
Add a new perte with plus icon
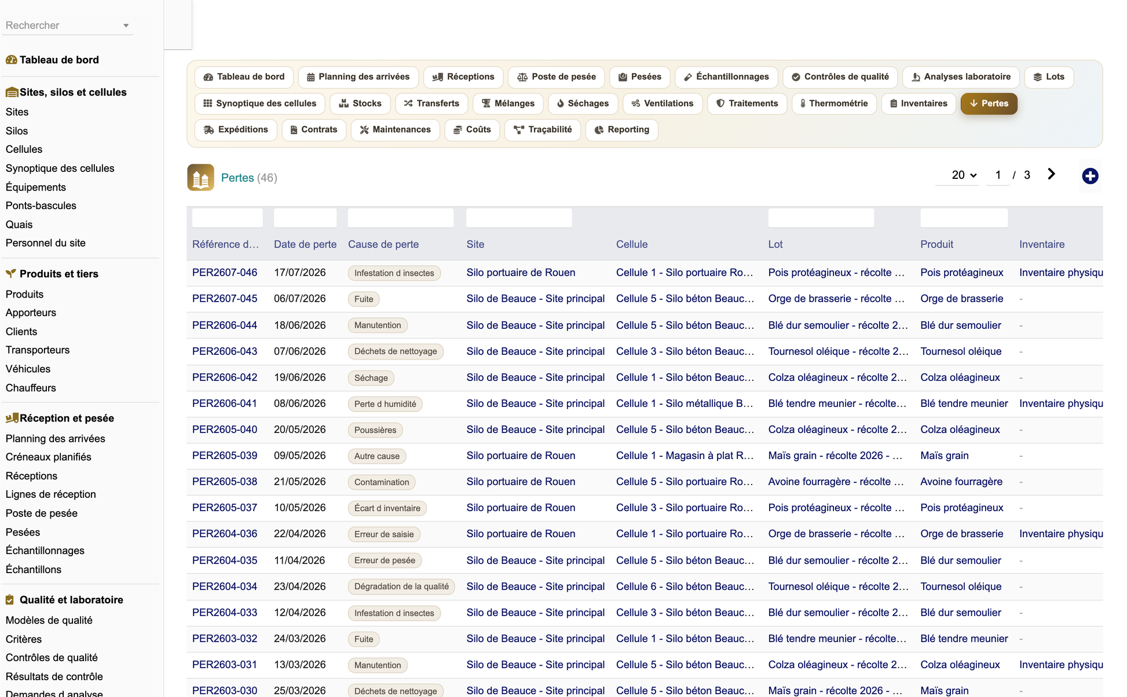(x=1090, y=176)
